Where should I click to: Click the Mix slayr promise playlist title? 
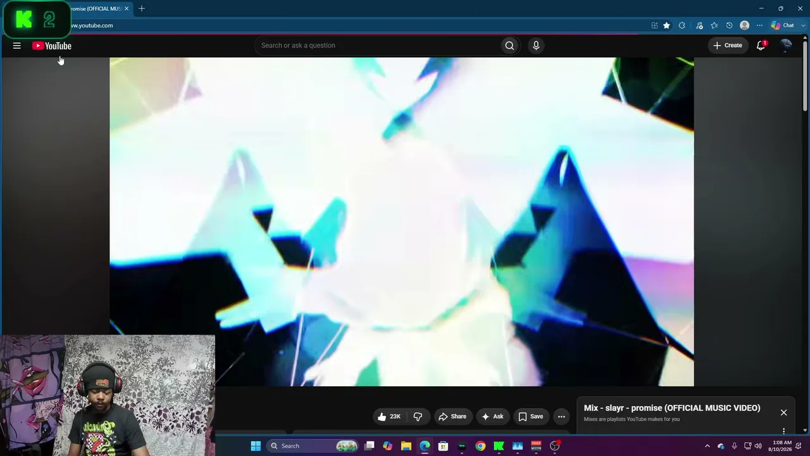point(672,408)
